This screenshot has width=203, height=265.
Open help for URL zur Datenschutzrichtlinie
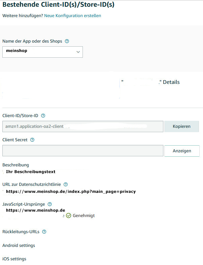65,184
